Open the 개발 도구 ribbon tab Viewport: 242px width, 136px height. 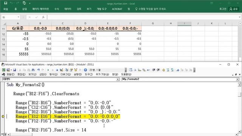pos(102,9)
